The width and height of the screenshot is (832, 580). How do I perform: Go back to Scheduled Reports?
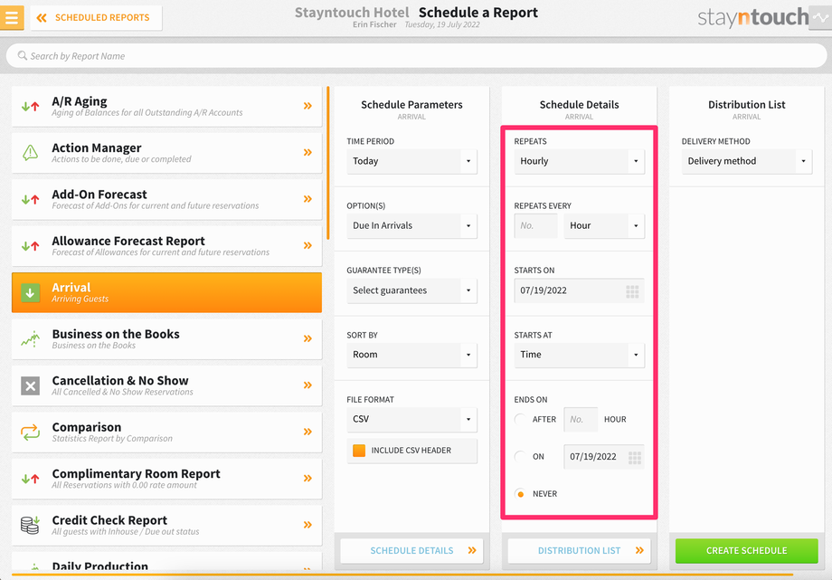click(x=96, y=17)
